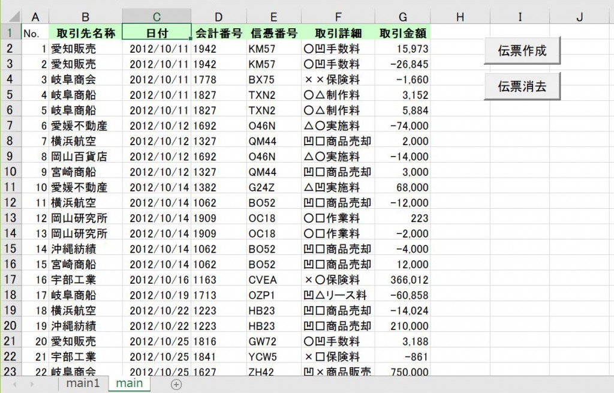
Task: Select column G header
Action: (x=402, y=17)
